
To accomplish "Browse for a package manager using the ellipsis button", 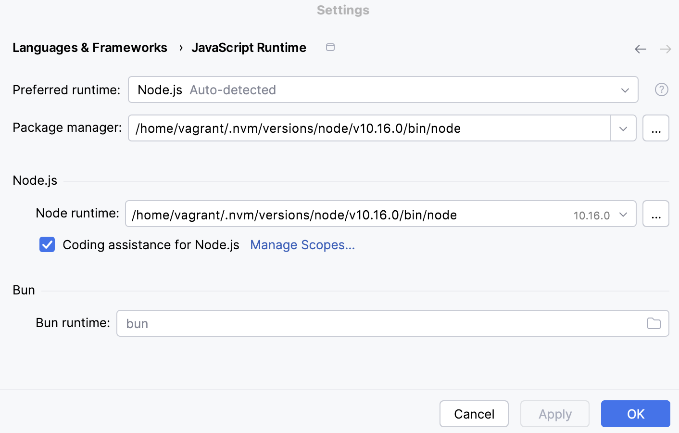I will (x=656, y=128).
